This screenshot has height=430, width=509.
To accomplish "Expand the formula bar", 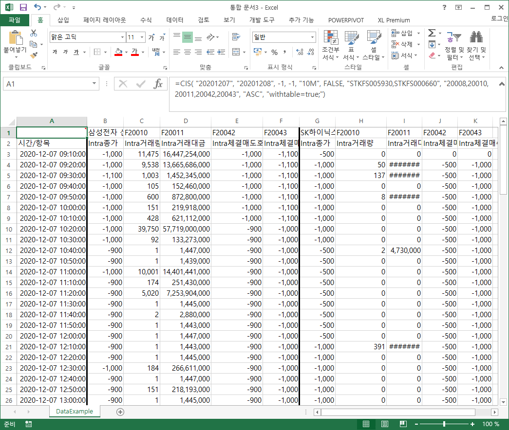I will 502,84.
